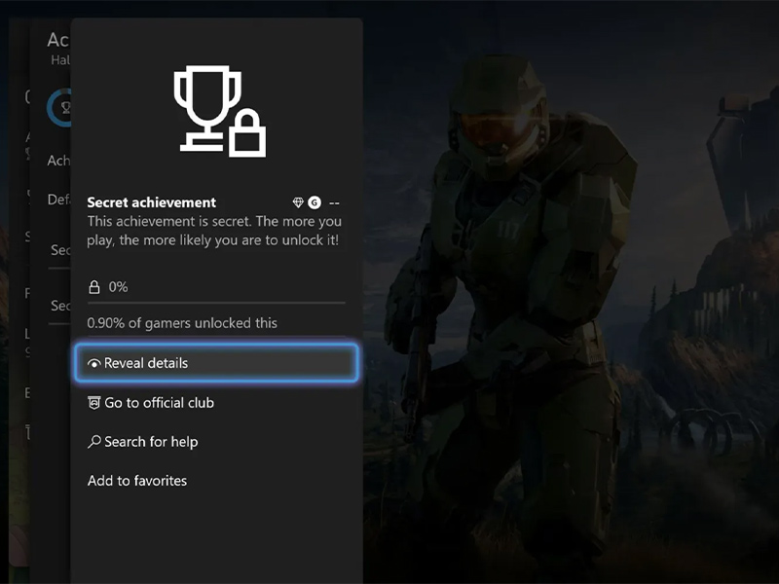Viewport: 779px width, 584px height.
Task: Click the circular trophy progress ring behind panel
Action: pyautogui.click(x=59, y=107)
